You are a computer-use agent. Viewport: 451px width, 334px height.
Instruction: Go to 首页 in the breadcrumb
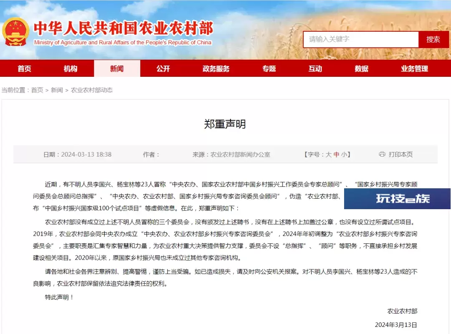[x=37, y=90]
